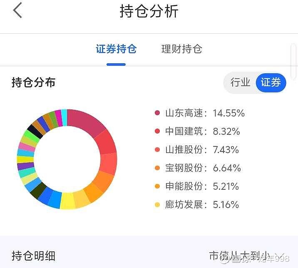Tap the back arrow icon

(x=17, y=11)
